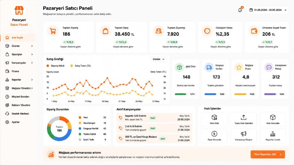Viewport: 294px width, 165px height.
Task: Click the Aktif badge on Sepette %10 İndirim
Action: [153, 118]
